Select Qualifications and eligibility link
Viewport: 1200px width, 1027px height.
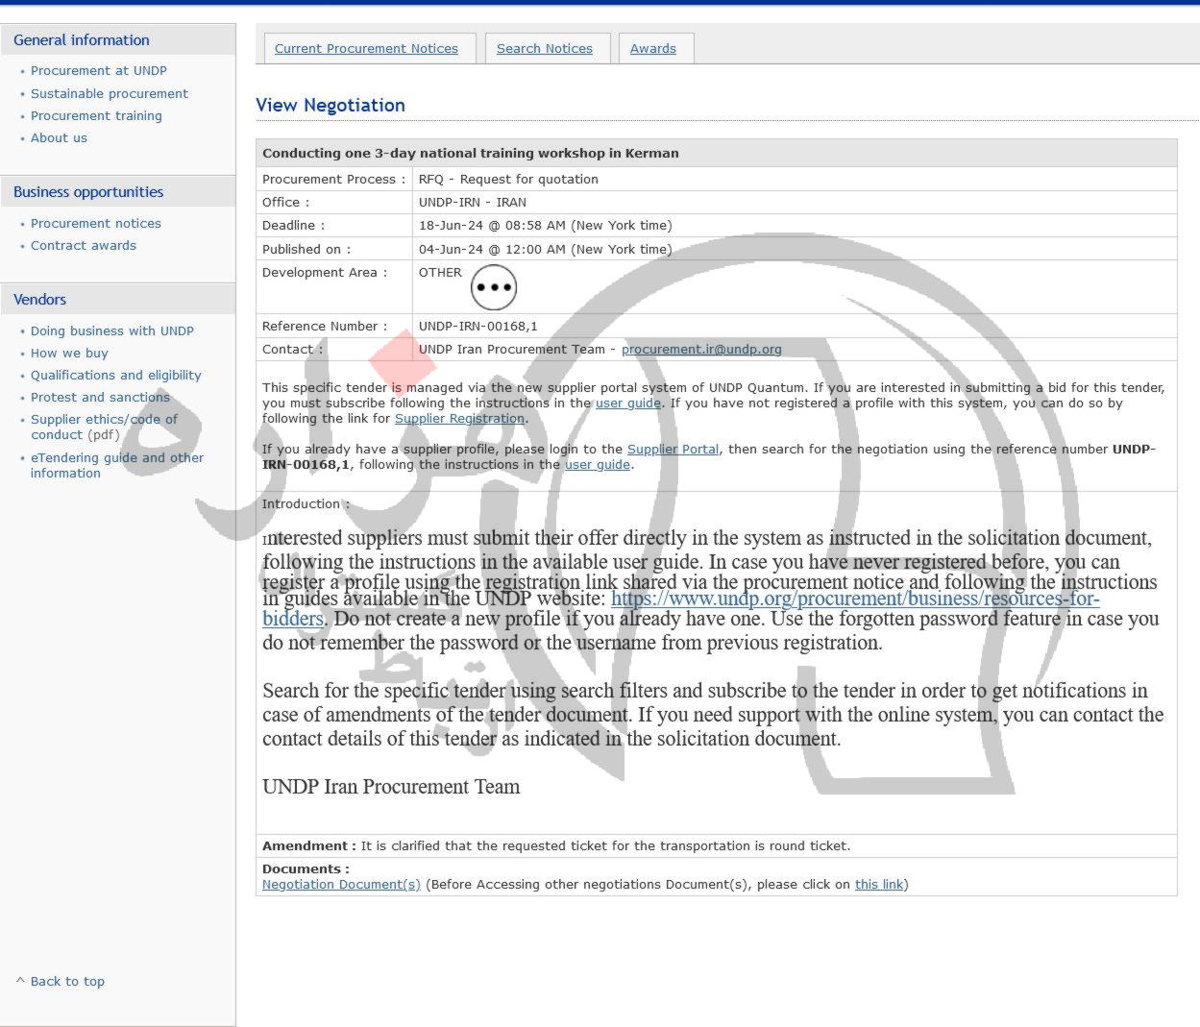coord(115,376)
